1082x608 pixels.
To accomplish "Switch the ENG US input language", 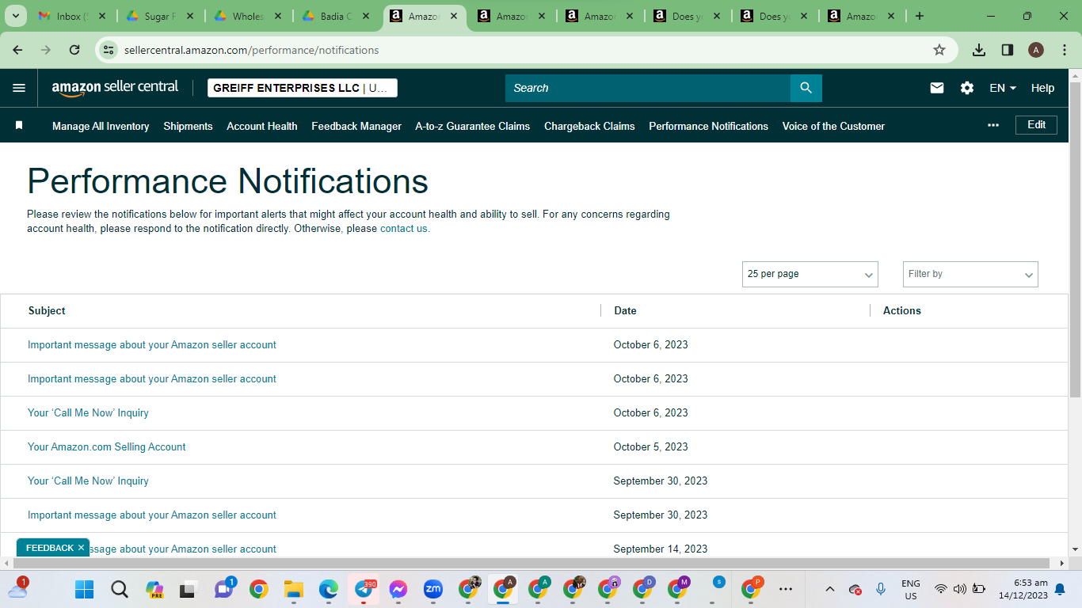I will (x=911, y=589).
